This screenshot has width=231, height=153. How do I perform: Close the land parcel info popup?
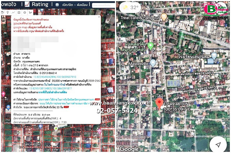click(99, 17)
